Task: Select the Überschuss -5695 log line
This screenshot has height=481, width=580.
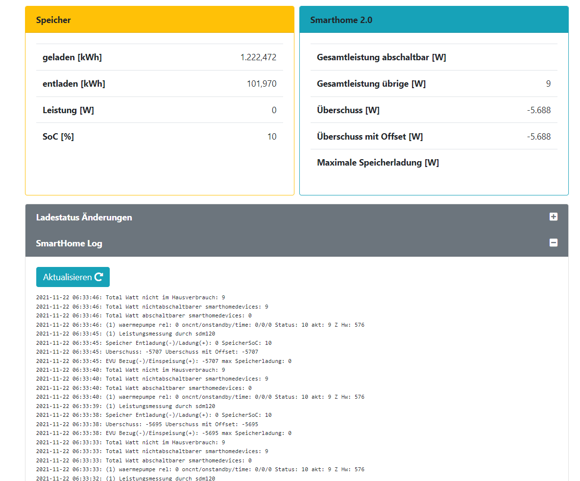Action: (x=147, y=424)
